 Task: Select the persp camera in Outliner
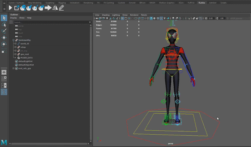click(x=21, y=26)
